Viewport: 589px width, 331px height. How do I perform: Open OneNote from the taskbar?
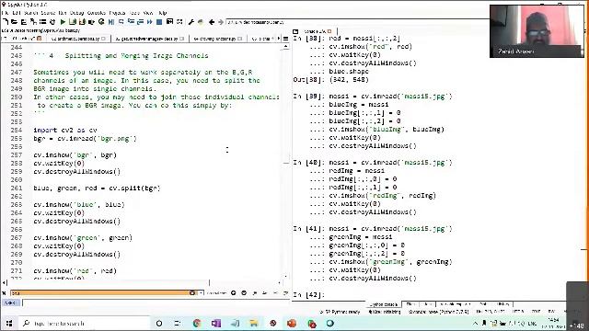coord(216,323)
